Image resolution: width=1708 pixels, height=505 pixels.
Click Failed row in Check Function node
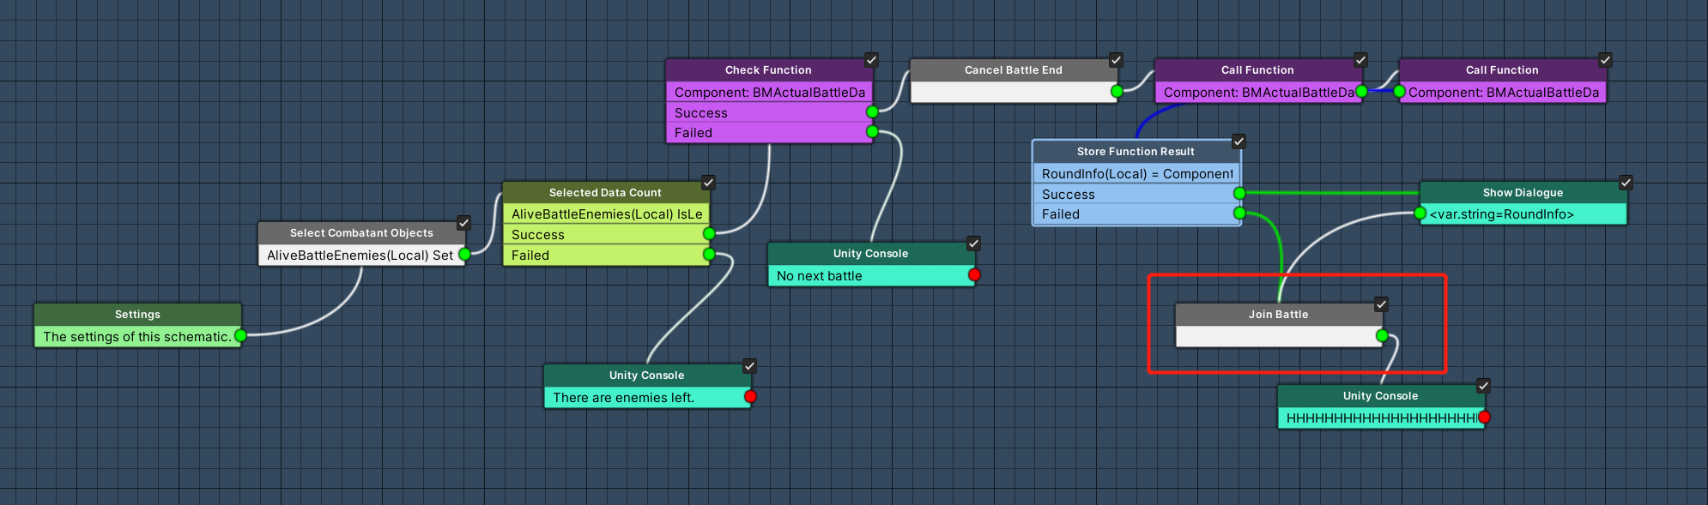[769, 133]
